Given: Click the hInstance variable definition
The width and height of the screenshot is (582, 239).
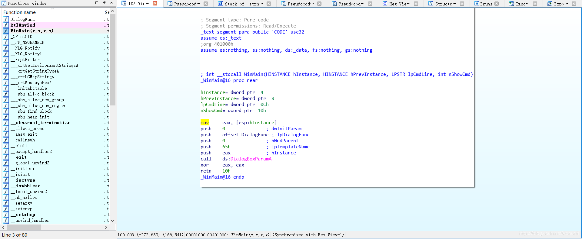Looking at the screenshot, I should click(x=232, y=92).
